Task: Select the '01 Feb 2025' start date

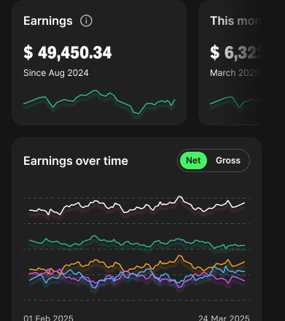Action: 48,318
